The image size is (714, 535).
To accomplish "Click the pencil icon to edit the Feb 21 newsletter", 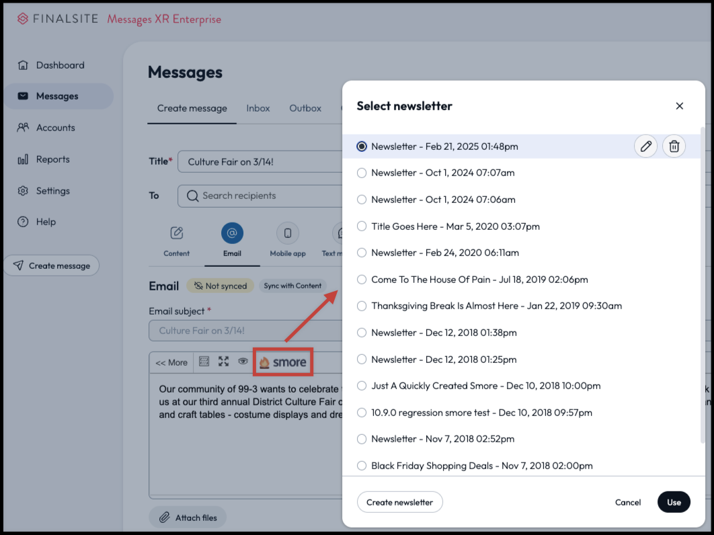I will click(x=645, y=146).
